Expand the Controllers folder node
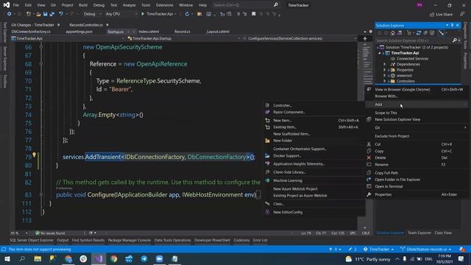This screenshot has width=471, height=265. (x=384, y=81)
